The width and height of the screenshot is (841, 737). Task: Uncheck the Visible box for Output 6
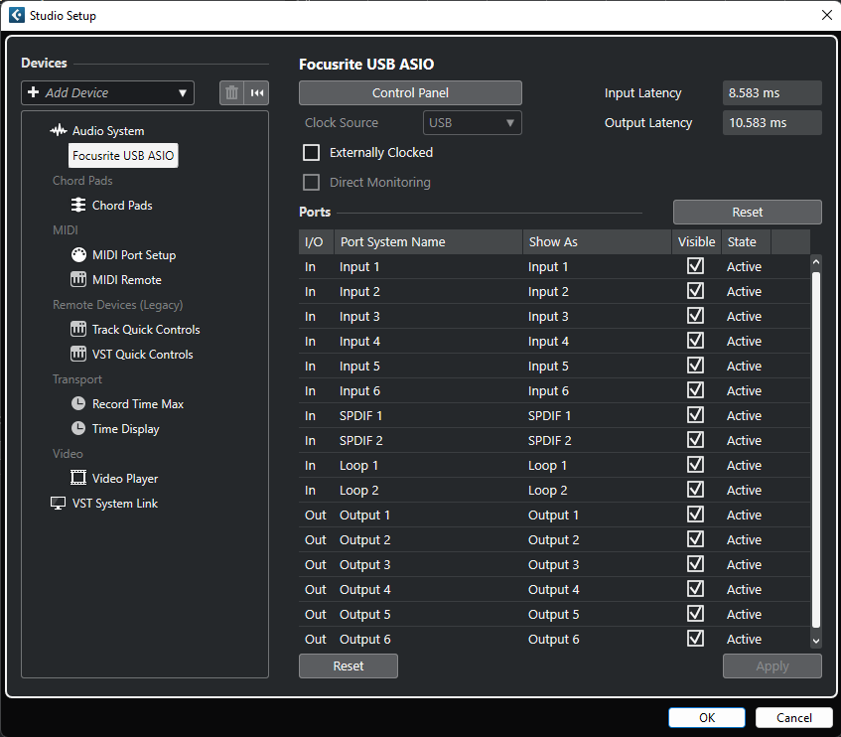click(x=696, y=639)
